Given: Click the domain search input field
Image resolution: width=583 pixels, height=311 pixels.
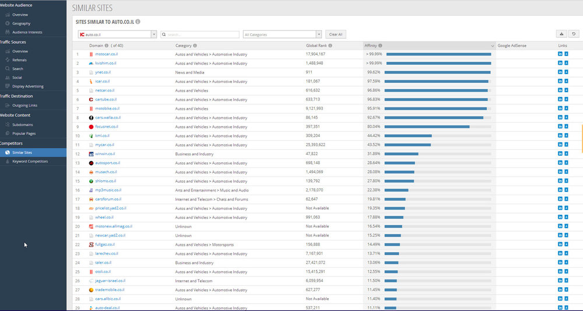Looking at the screenshot, I should coord(200,34).
